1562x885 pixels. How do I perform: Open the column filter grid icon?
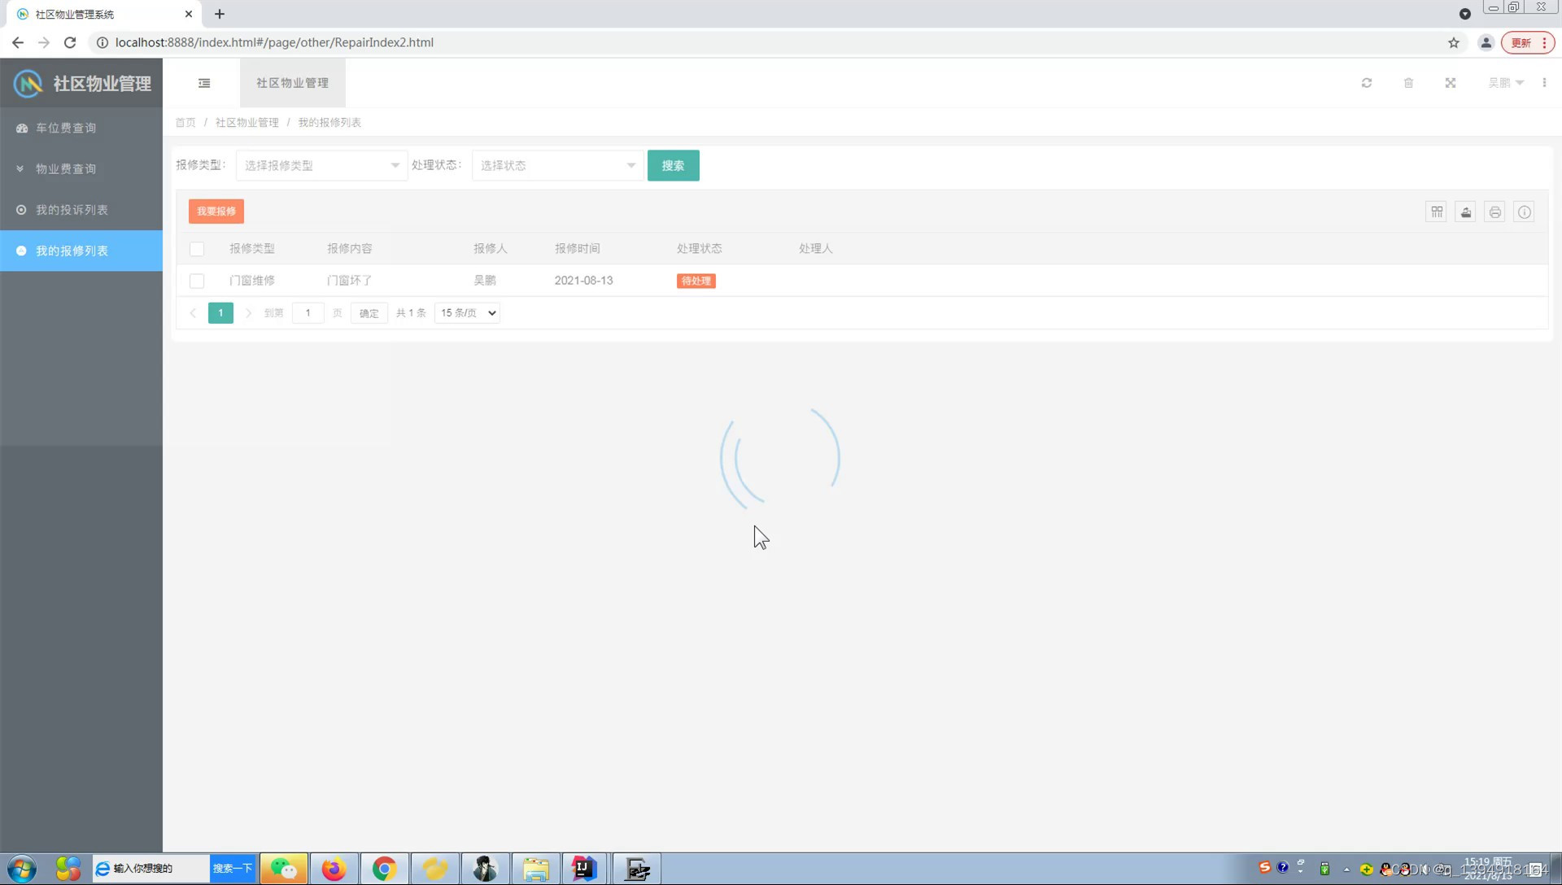point(1437,212)
